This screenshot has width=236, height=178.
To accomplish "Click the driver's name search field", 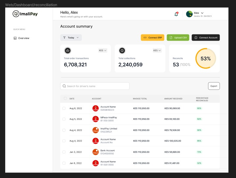I will (95, 86).
